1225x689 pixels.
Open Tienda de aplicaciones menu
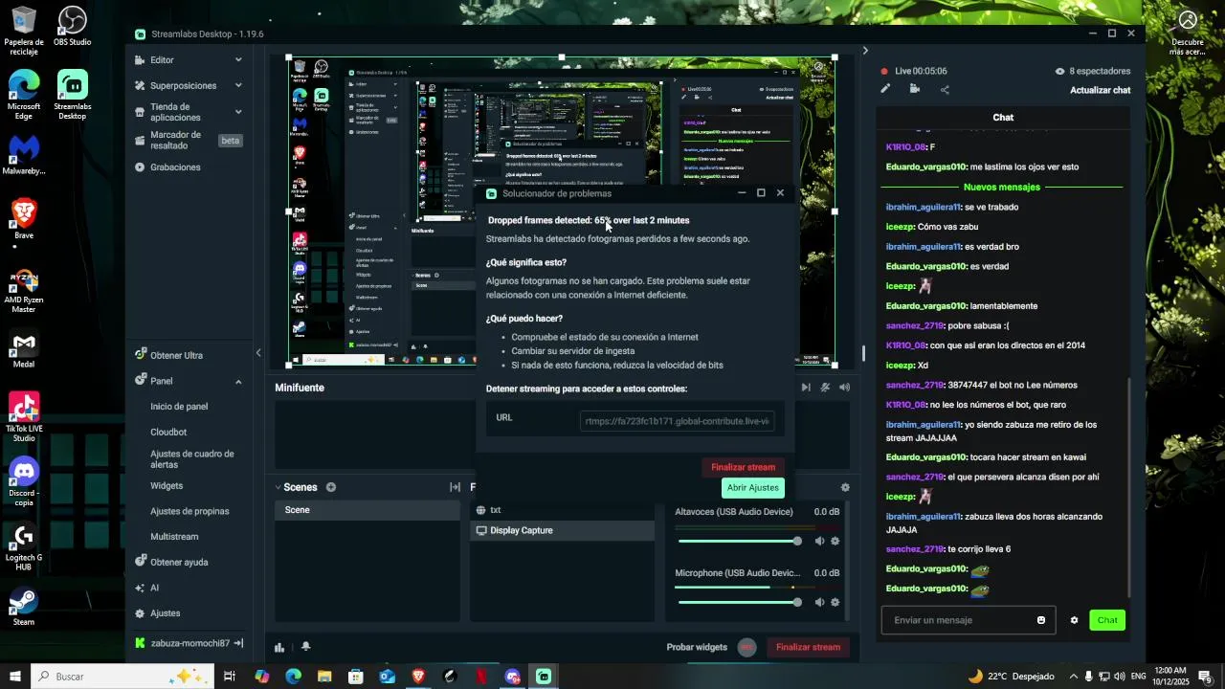point(175,112)
